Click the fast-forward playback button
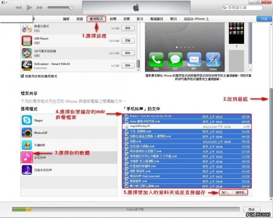The width and height of the screenshot is (273, 218). click(40, 8)
